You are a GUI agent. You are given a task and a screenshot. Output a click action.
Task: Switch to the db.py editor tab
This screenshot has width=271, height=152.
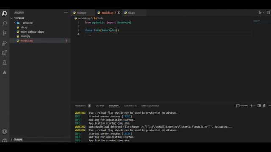[x=132, y=13]
